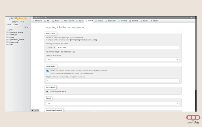Click New to create a database in the tree
This screenshot has height=127, width=202.
click(x=12, y=30)
